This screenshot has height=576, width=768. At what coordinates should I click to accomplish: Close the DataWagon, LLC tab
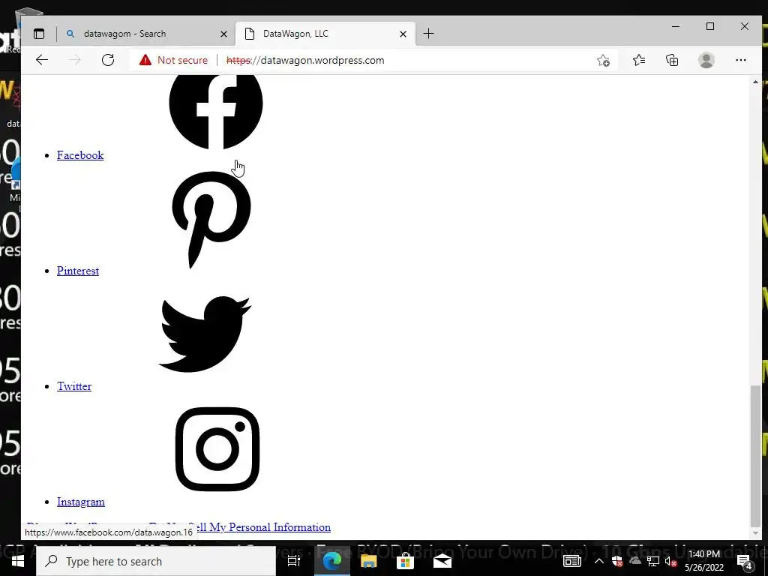click(x=403, y=34)
